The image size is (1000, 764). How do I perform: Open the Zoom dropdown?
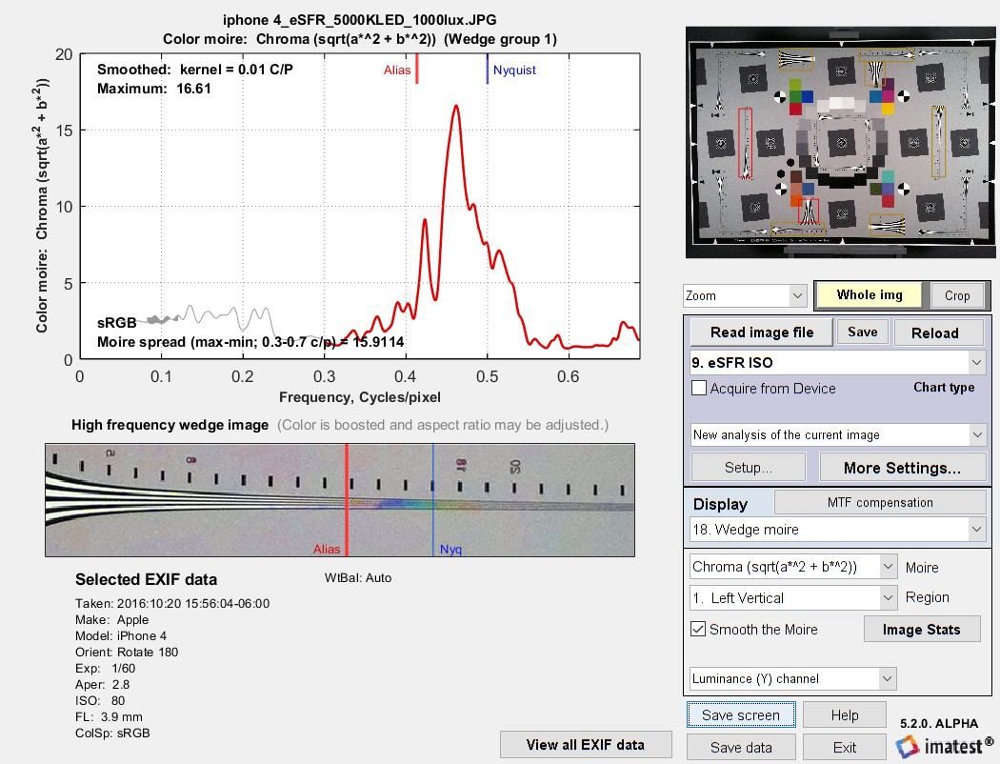pyautogui.click(x=744, y=296)
